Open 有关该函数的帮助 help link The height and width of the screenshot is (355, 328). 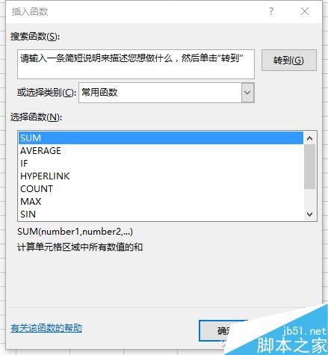click(46, 328)
